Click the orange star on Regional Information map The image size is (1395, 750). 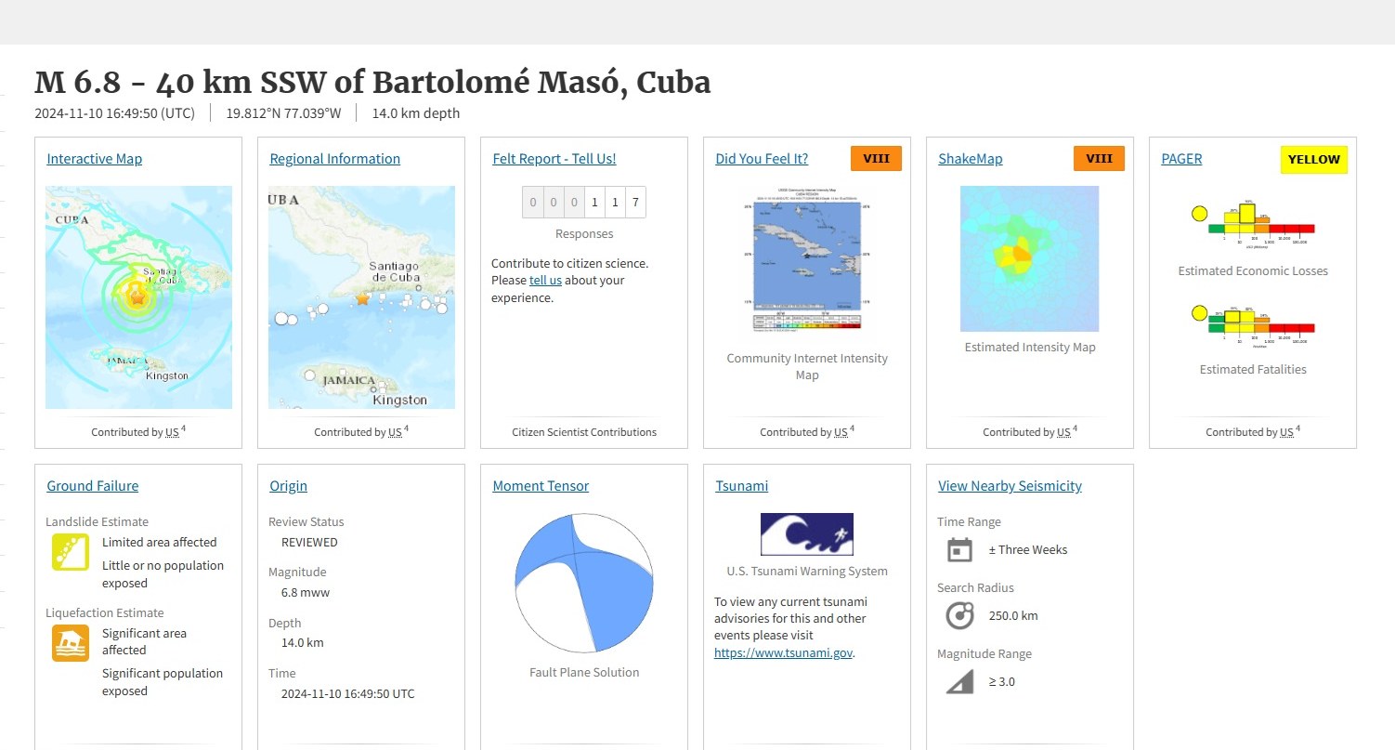(362, 299)
